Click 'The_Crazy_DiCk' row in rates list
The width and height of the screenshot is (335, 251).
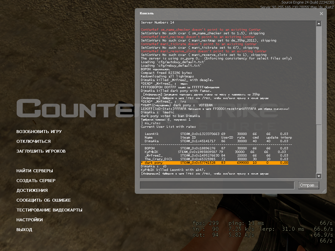point(217,159)
